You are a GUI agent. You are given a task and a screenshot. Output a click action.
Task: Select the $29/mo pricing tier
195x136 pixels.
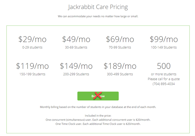pos(32,39)
